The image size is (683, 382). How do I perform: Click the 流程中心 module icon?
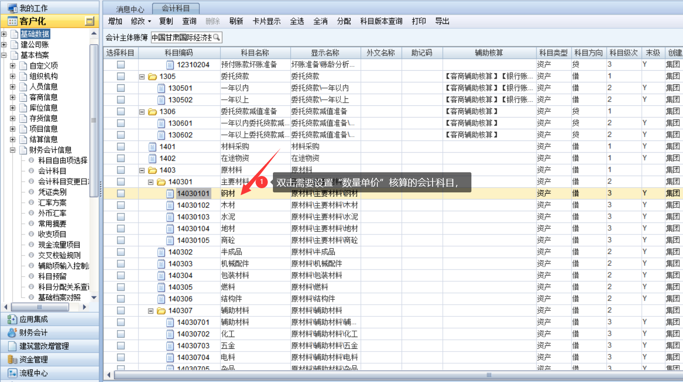click(12, 373)
